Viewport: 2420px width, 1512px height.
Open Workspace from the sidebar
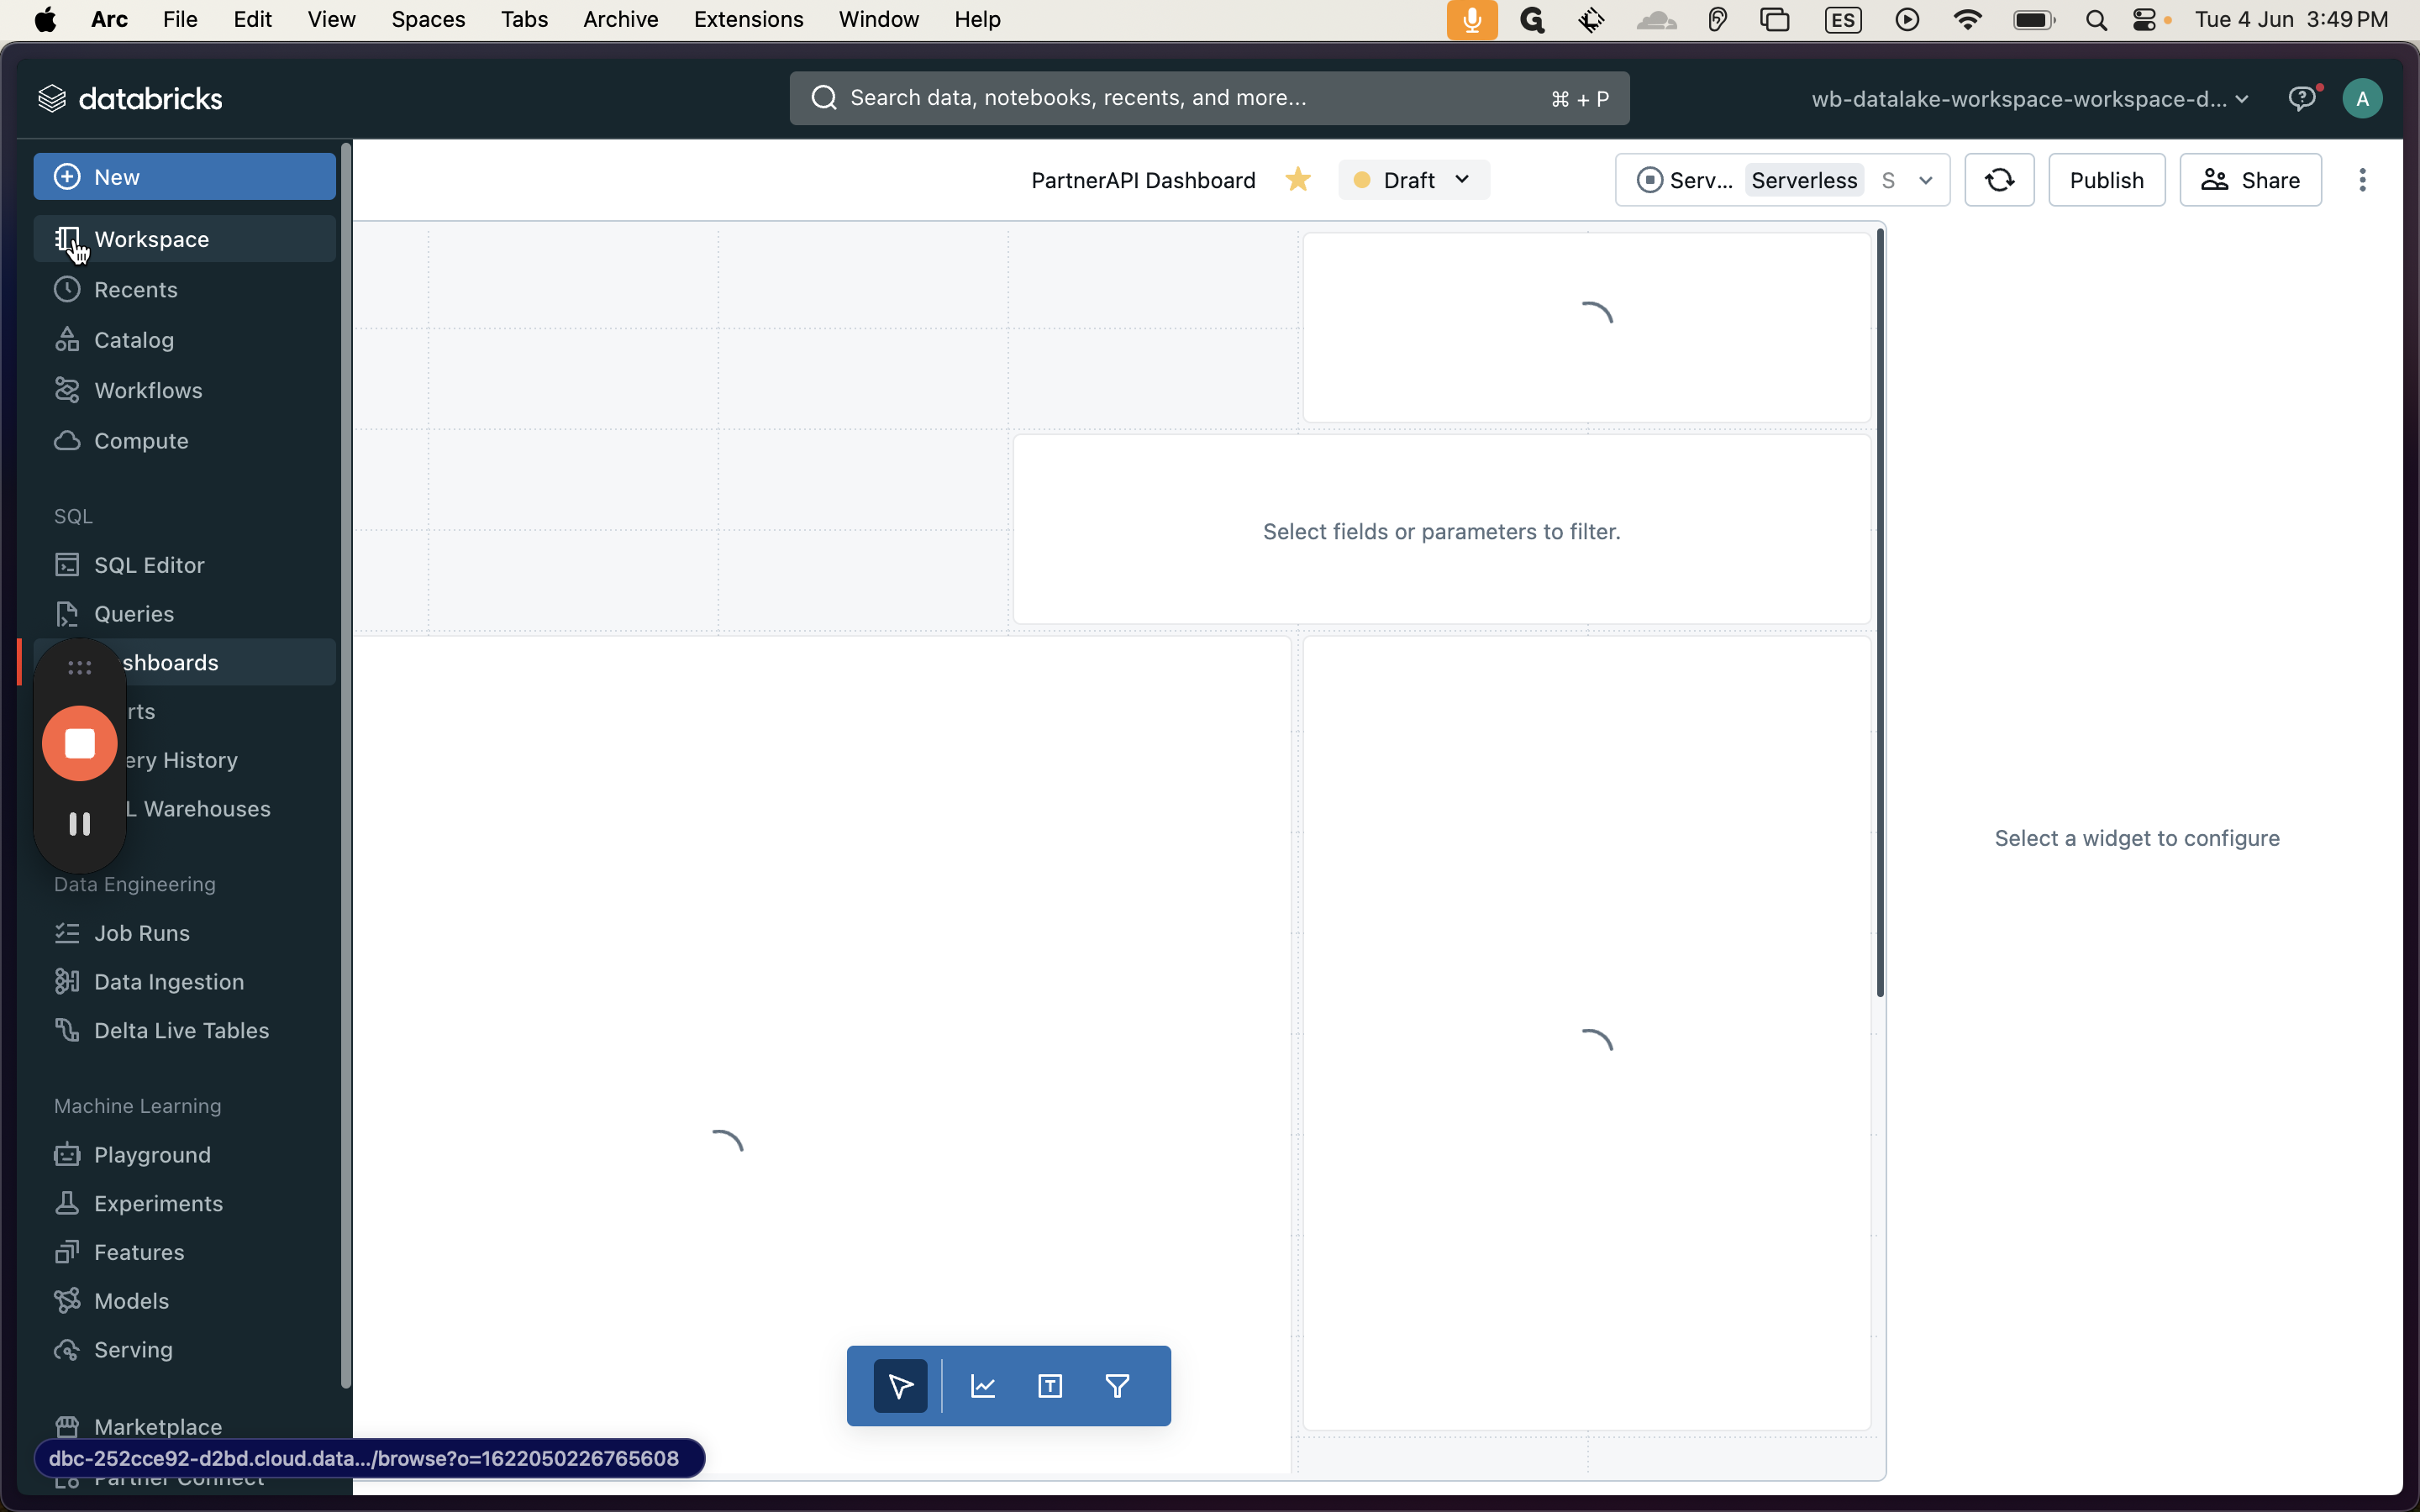pos(185,239)
